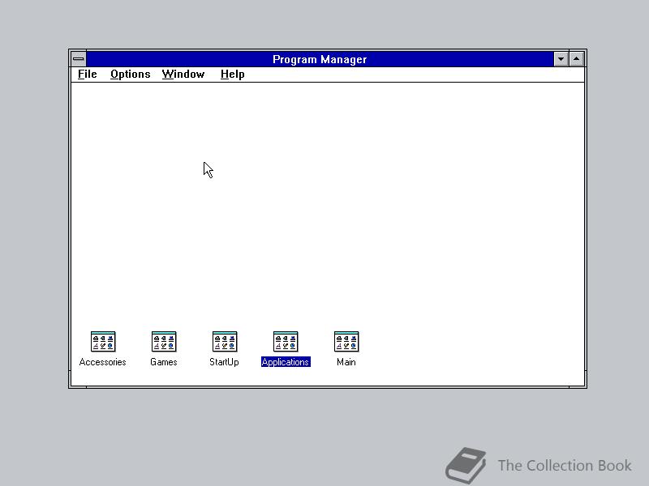649x486 pixels.
Task: Click the highlighted "Applications" label
Action: (286, 362)
